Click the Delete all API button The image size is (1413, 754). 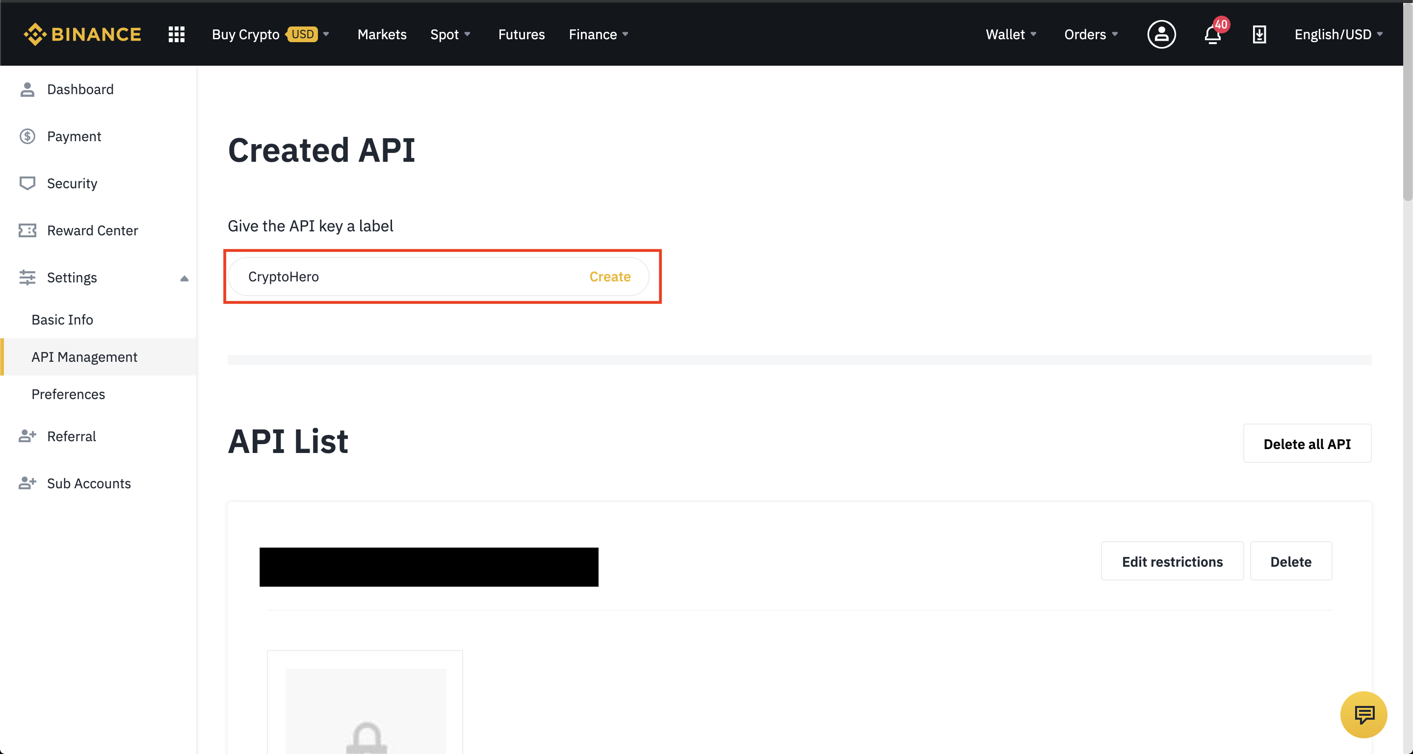point(1307,443)
